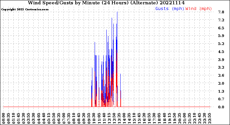Click the 14:35 time axis label
This screenshot has width=230, height=125.
click(129, 118)
